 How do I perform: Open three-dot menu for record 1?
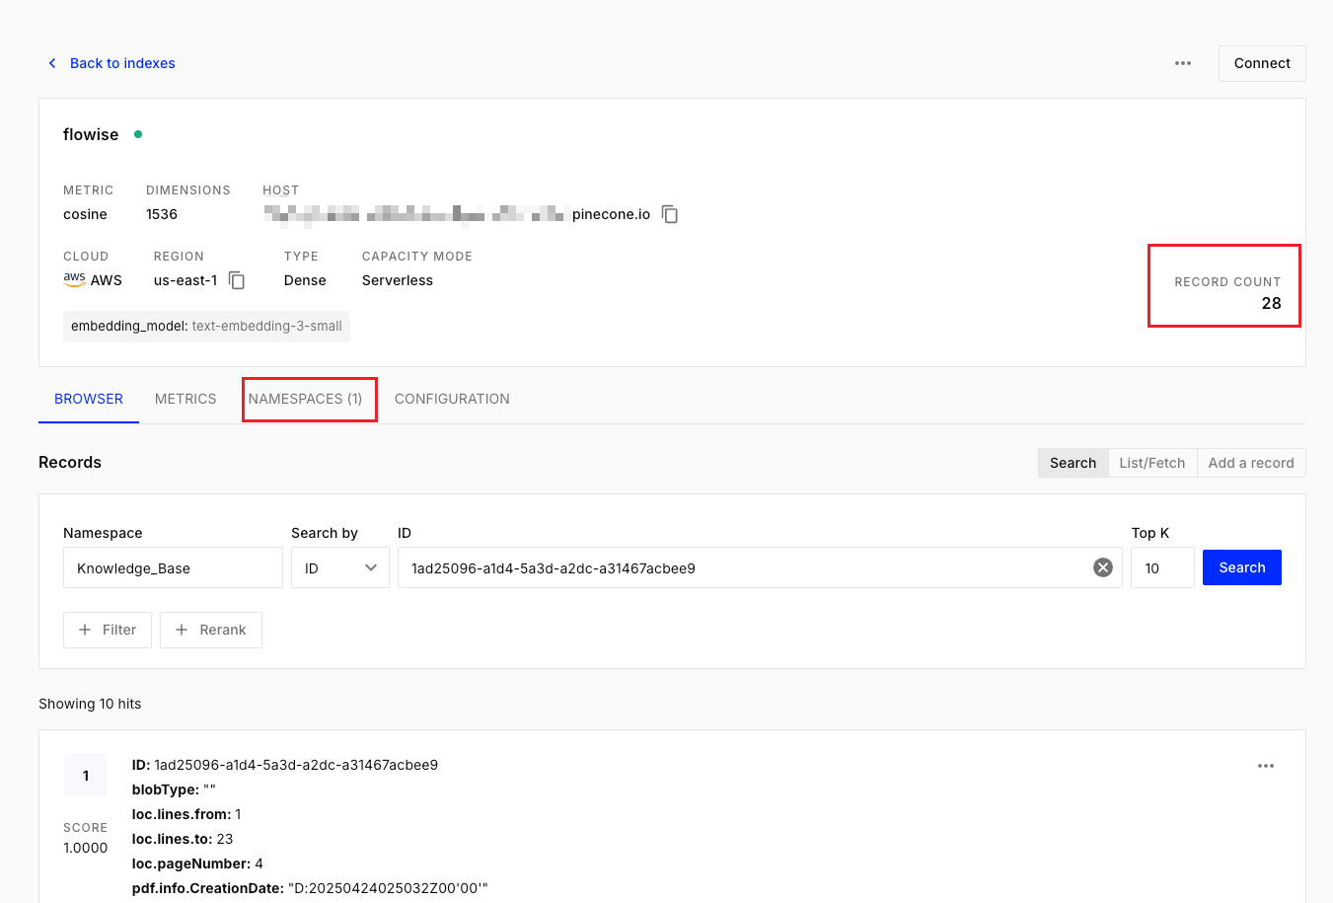(x=1266, y=766)
